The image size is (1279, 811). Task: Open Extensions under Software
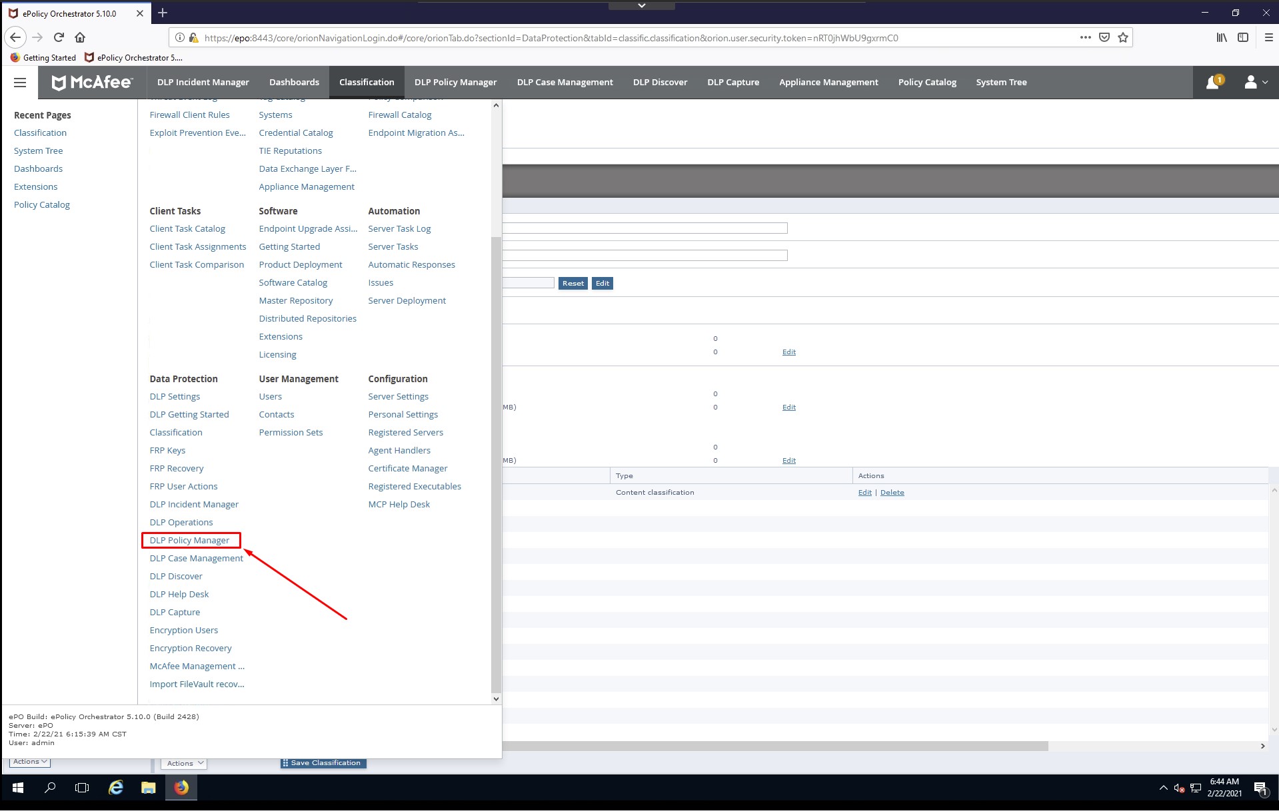(x=281, y=336)
